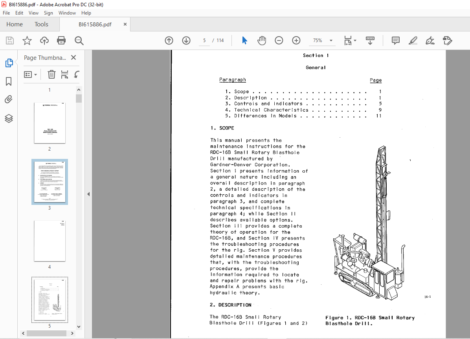
Task: Close the Page Thumbnails panel
Action: click(x=73, y=57)
